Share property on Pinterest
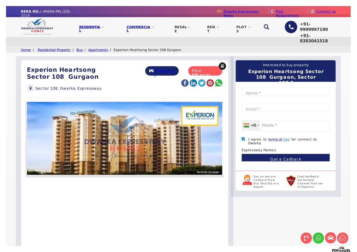Screen dimensions: 357x252 210,83
